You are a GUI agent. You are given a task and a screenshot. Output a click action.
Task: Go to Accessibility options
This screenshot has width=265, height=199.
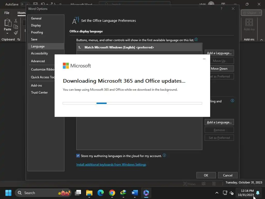click(x=46, y=53)
